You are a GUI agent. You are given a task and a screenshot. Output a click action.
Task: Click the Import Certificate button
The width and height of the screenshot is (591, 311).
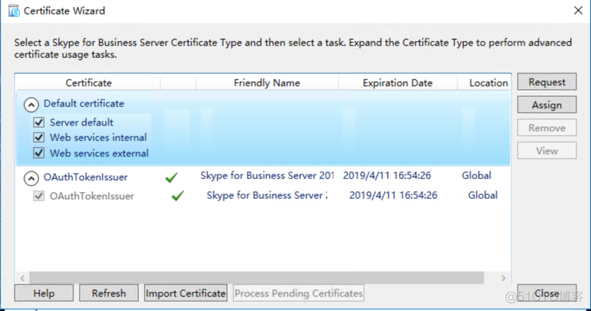[x=185, y=293]
